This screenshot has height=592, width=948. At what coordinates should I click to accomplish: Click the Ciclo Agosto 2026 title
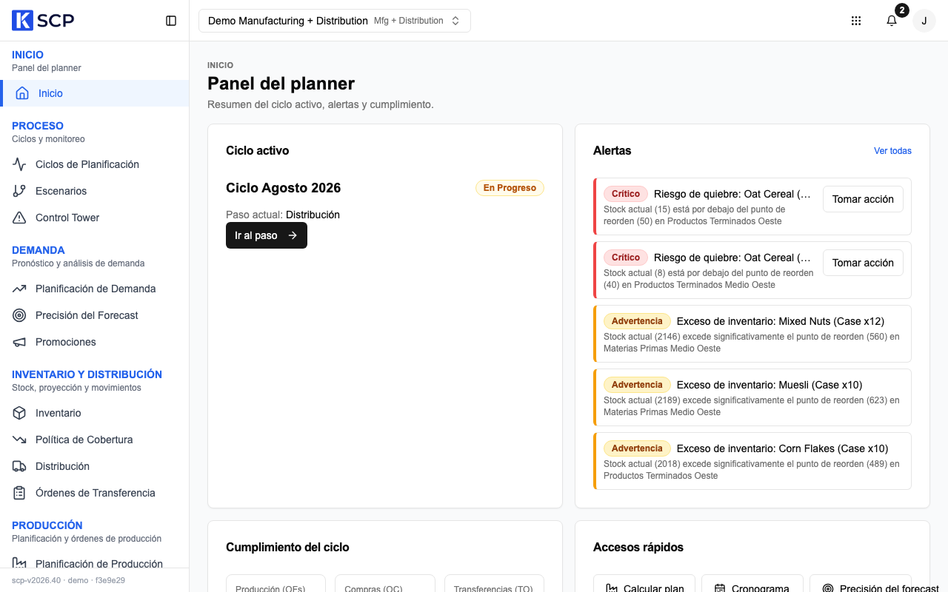click(x=284, y=188)
